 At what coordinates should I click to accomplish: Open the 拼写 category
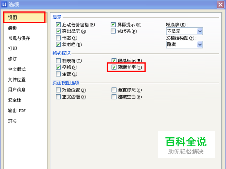pyautogui.click(x=12, y=121)
